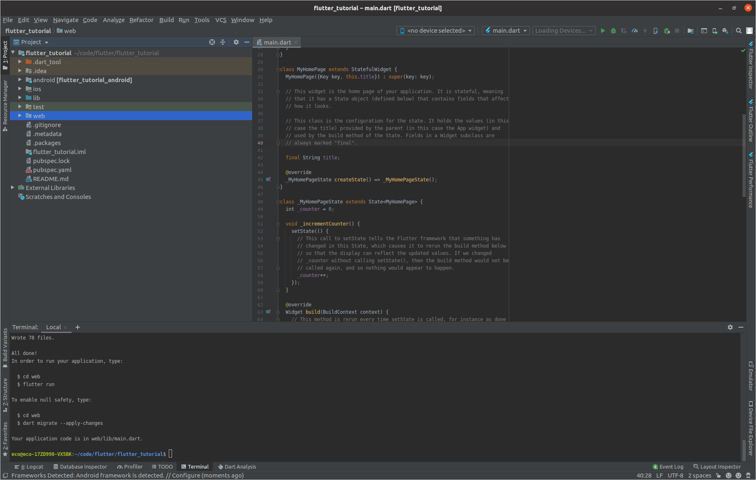Toggle the Z: Structure side panel
This screenshot has width=756, height=480.
(x=5, y=395)
